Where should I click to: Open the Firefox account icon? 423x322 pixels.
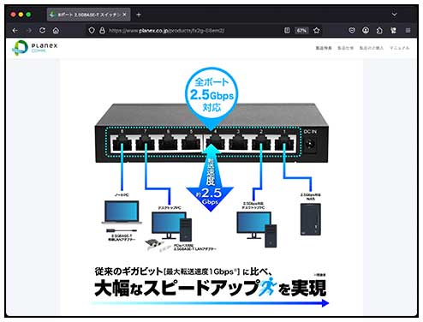pos(366,30)
